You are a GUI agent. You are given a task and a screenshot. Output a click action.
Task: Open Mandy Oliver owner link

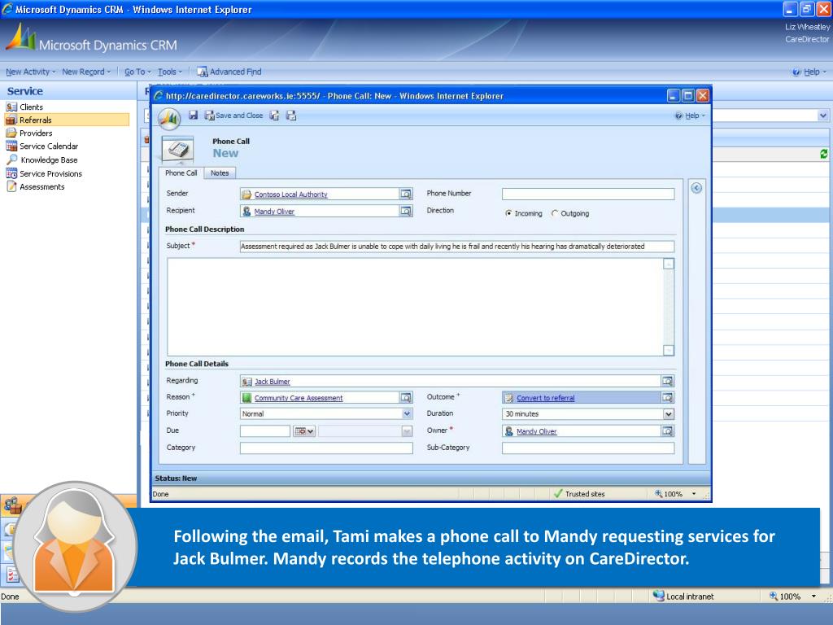537,431
